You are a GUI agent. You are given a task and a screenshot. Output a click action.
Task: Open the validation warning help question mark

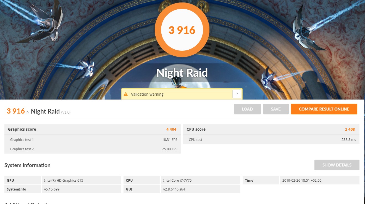(237, 94)
